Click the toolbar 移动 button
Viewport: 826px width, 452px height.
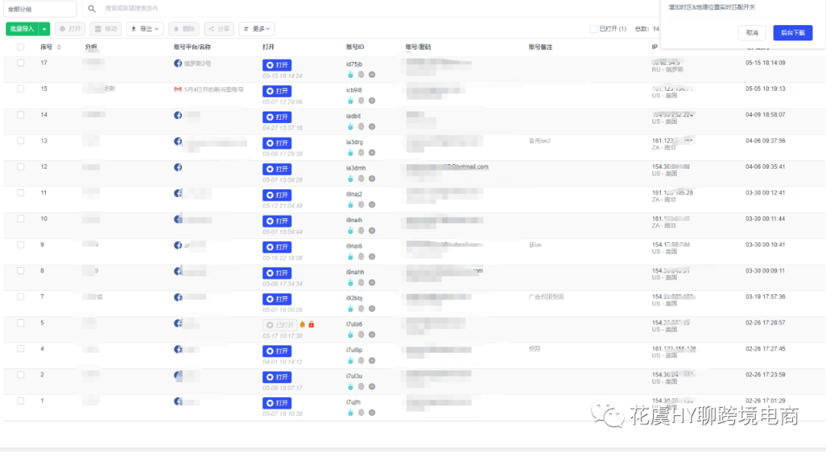106,29
